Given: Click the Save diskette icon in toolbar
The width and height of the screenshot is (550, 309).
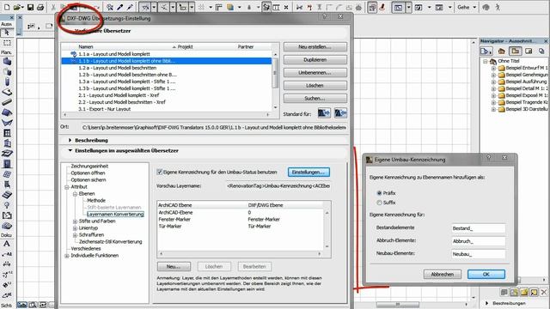Looking at the screenshot, I should [x=31, y=7].
